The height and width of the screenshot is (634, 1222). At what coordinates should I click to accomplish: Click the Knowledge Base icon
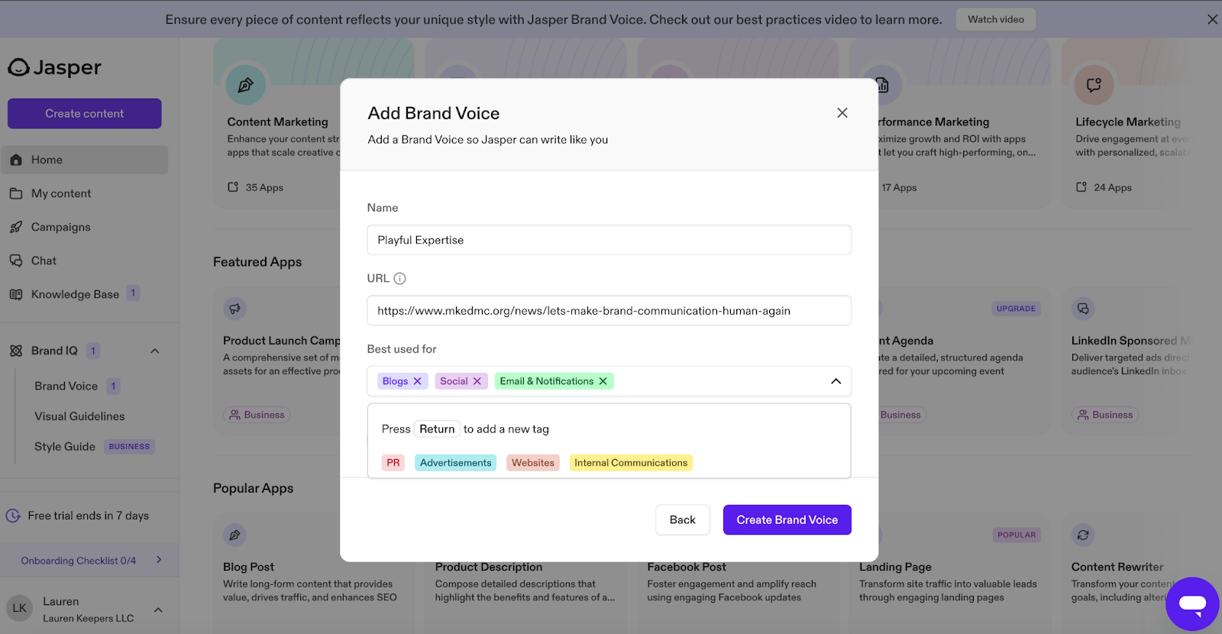point(16,294)
